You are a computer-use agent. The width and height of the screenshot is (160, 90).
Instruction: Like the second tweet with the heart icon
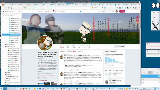(77, 81)
